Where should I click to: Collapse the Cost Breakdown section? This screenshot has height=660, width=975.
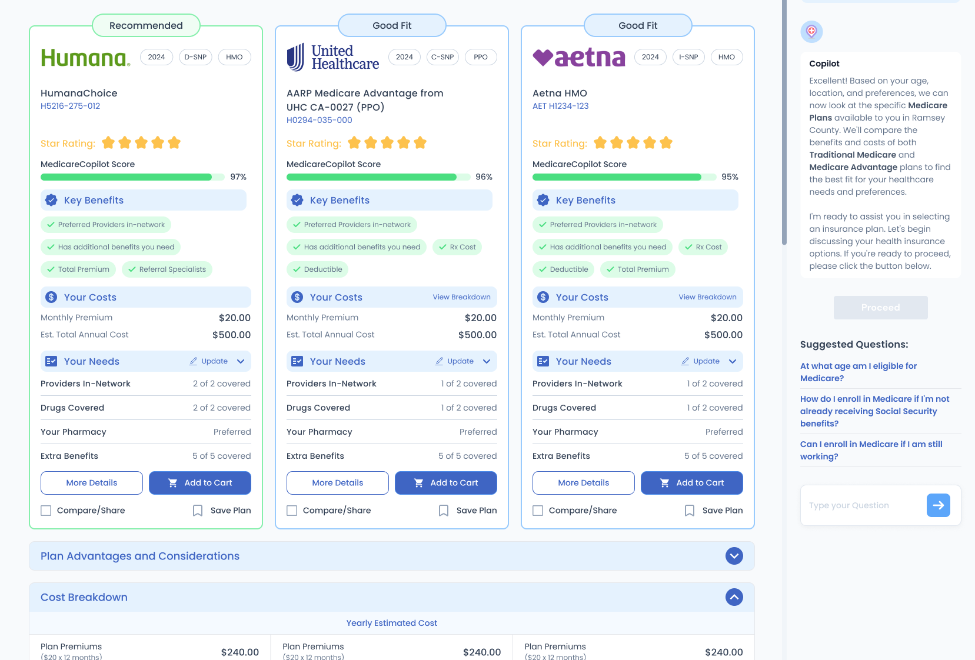click(734, 597)
